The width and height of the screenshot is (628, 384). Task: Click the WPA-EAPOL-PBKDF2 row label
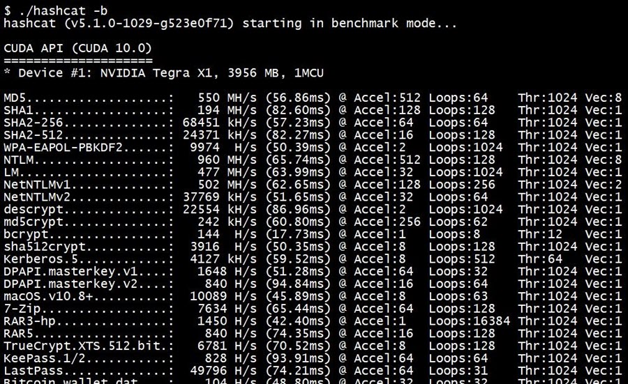[63, 148]
